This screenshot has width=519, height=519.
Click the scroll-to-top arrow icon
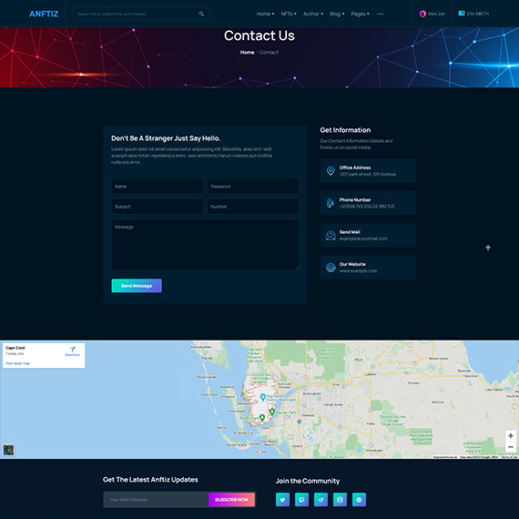tap(488, 248)
